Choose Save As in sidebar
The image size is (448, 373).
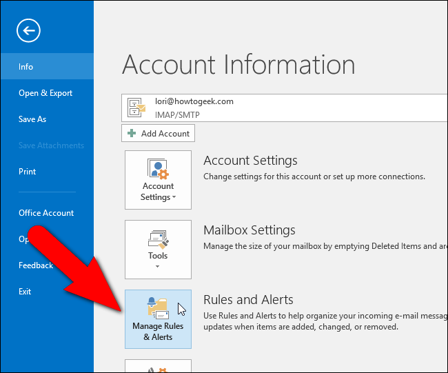click(x=47, y=119)
